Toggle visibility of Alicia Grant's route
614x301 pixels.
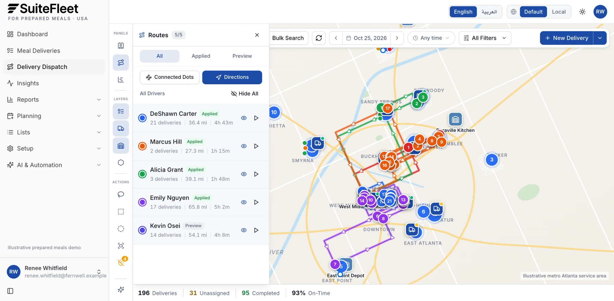click(244, 174)
